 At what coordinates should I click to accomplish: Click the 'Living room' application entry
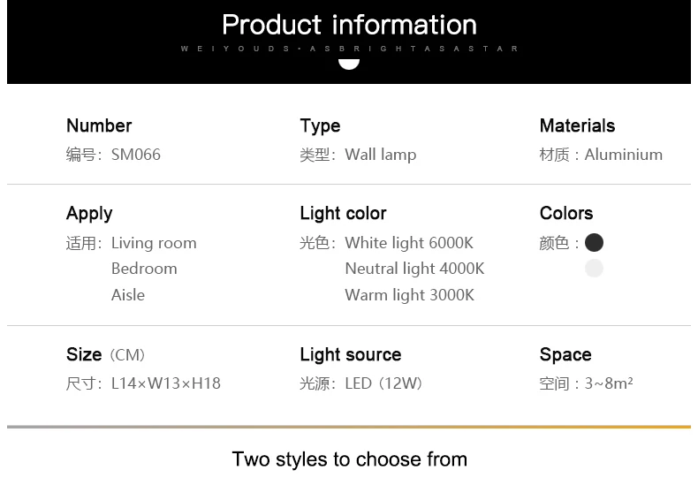(x=154, y=243)
